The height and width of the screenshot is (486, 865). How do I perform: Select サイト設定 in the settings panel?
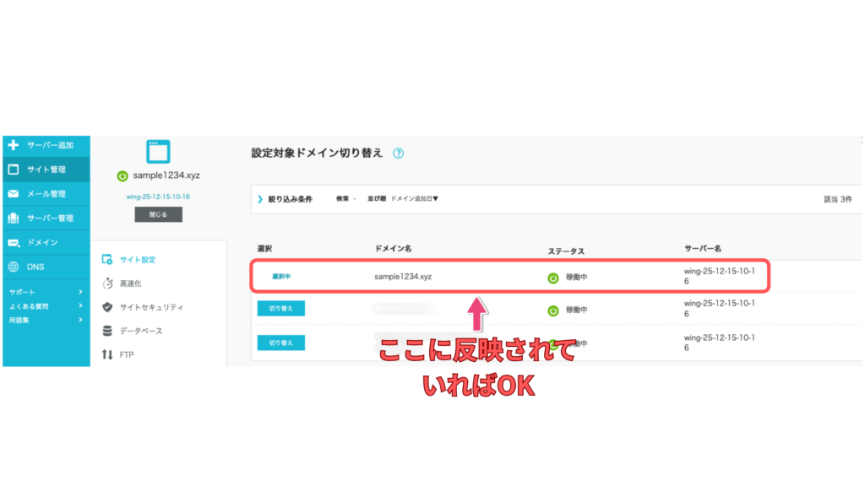(137, 260)
